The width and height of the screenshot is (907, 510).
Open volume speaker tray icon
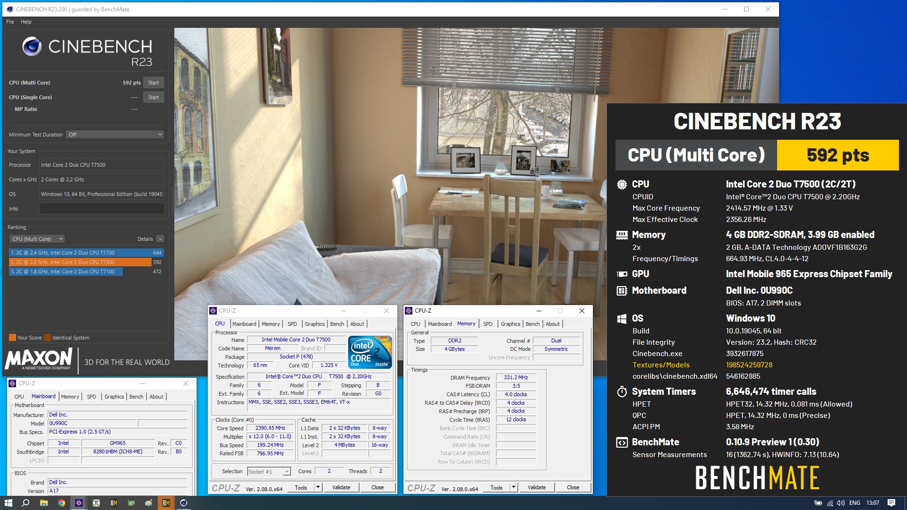841,503
